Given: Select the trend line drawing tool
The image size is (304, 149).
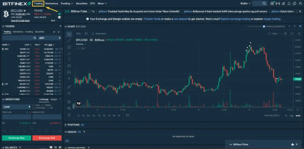Looking at the screenshot, I should pos(69,40).
